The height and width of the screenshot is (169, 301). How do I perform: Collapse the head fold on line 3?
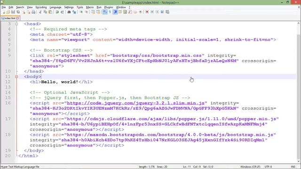click(16, 24)
